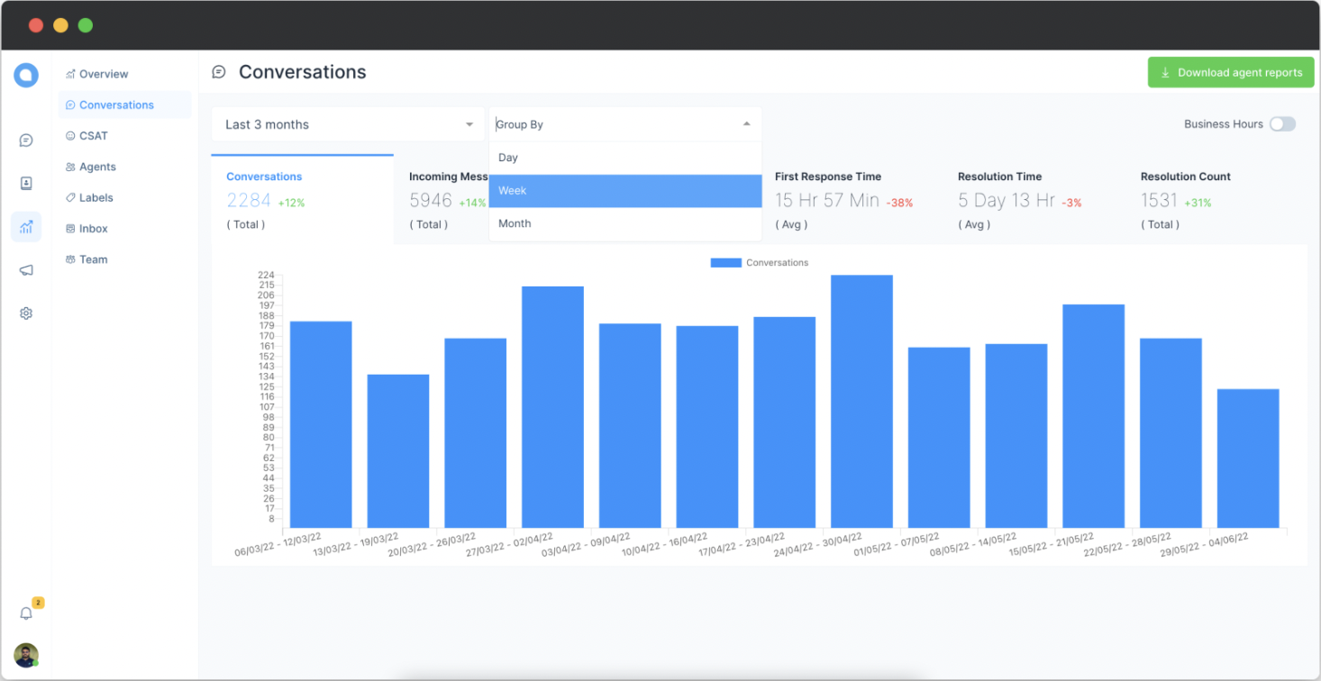Open the Labels report
The width and height of the screenshot is (1321, 681).
coord(89,197)
